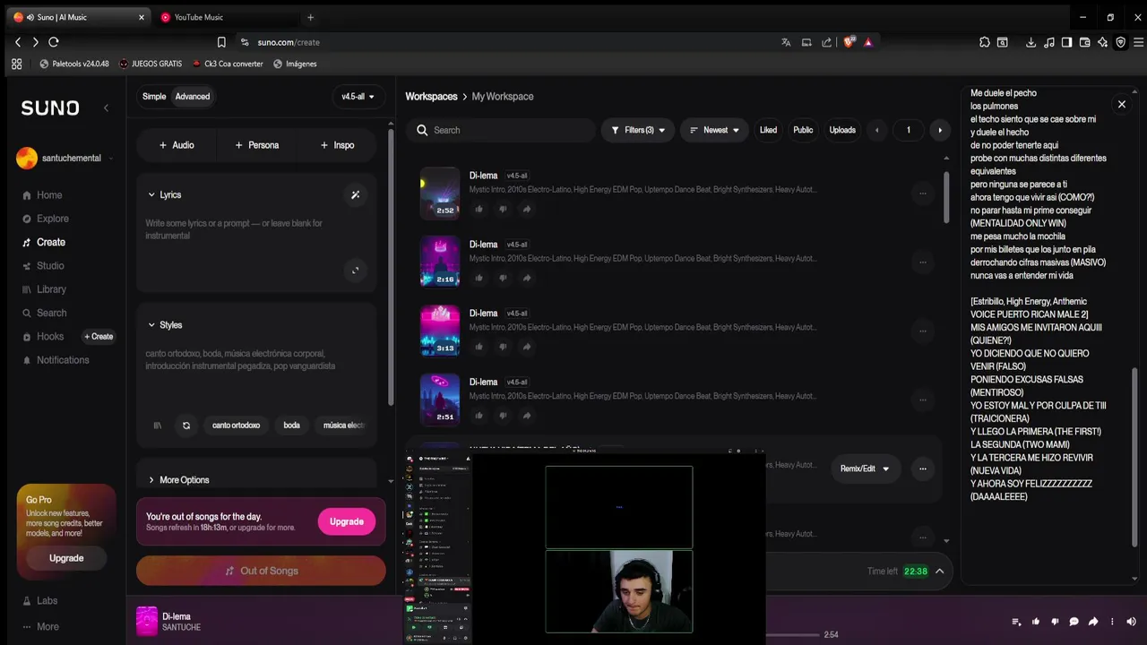Open the v4.5-all model dropdown

[x=358, y=97]
